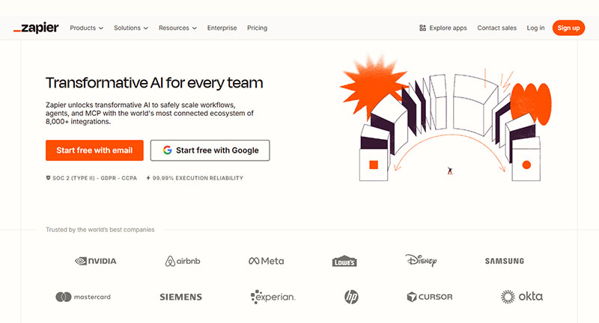Click the Explore apps link
This screenshot has width=599, height=323.
tap(443, 28)
